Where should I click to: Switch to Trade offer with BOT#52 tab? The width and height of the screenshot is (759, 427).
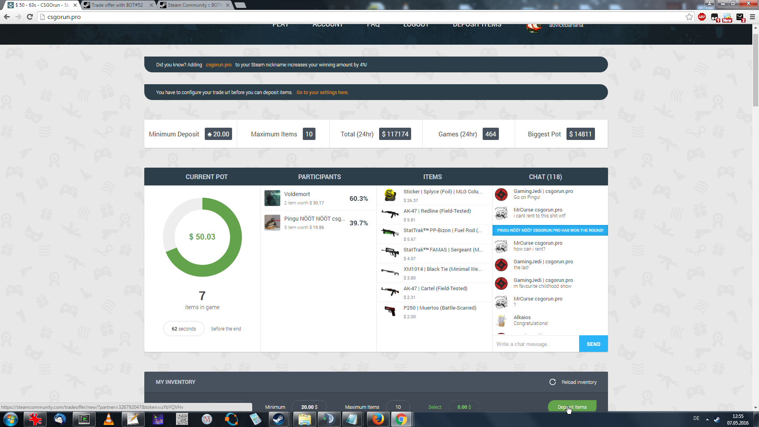(117, 5)
